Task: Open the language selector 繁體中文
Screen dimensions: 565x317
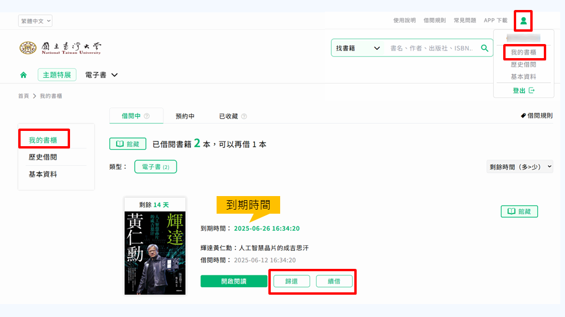Action: point(35,21)
